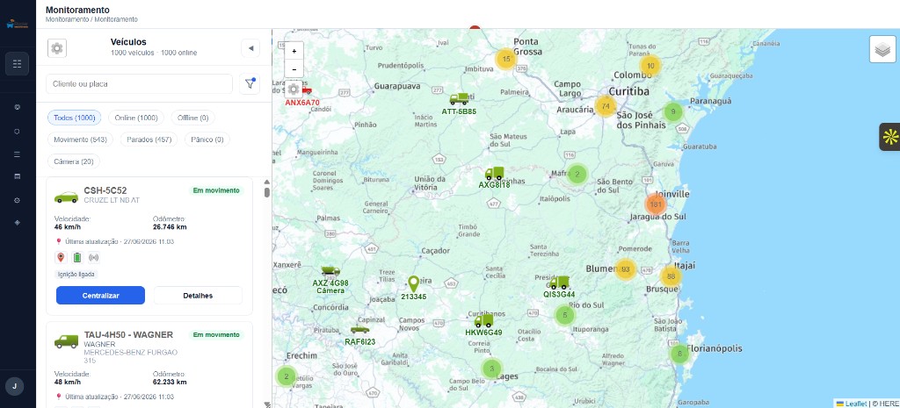Click the company logo in sidebar
The width and height of the screenshot is (900, 408).
pos(18,25)
